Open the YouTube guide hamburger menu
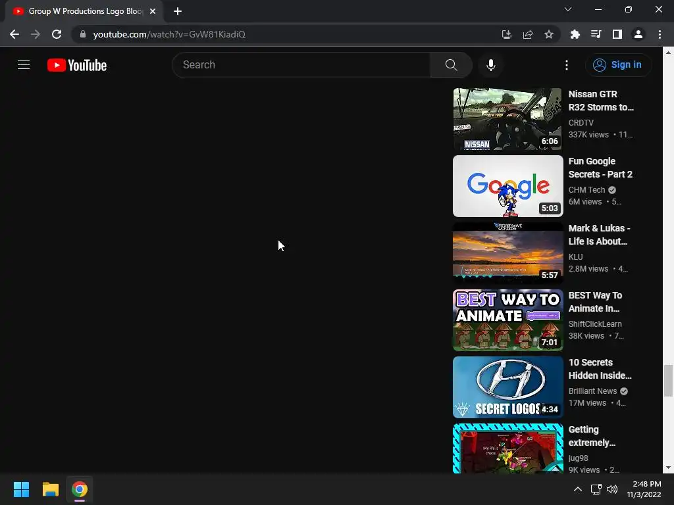Screen dimensions: 674x505 [x=24, y=65]
